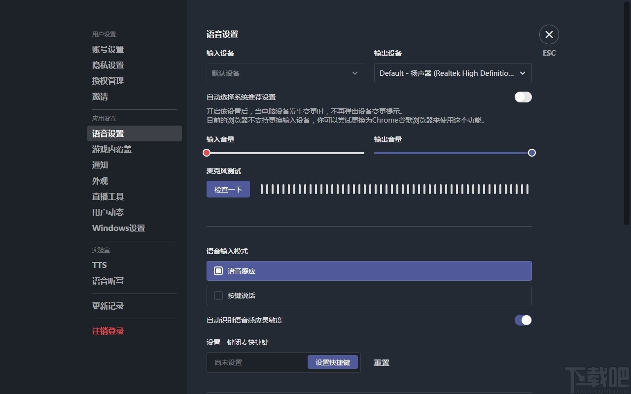Open the TTS experimental settings
631x394 pixels.
tap(99, 264)
